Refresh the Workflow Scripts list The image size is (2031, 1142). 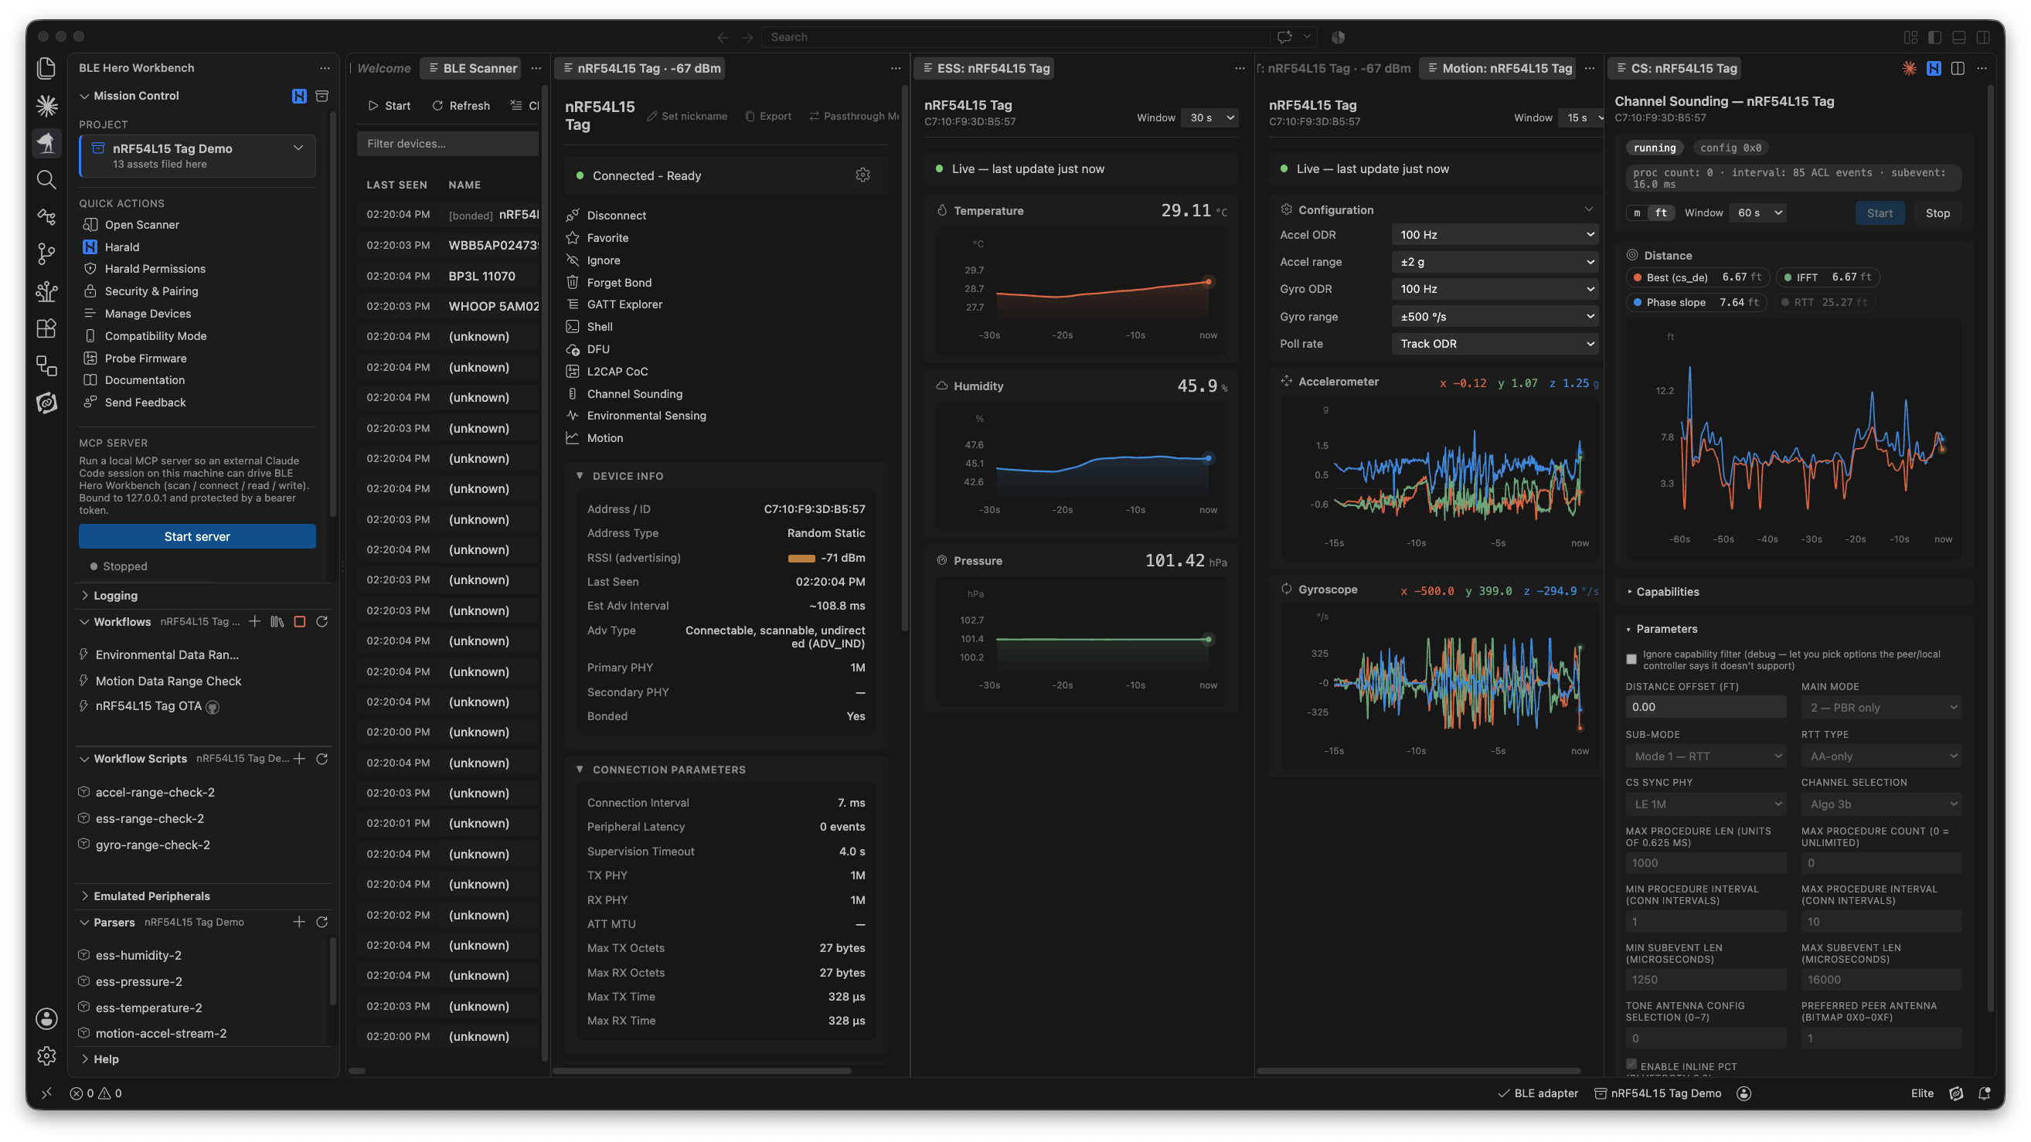coord(321,759)
